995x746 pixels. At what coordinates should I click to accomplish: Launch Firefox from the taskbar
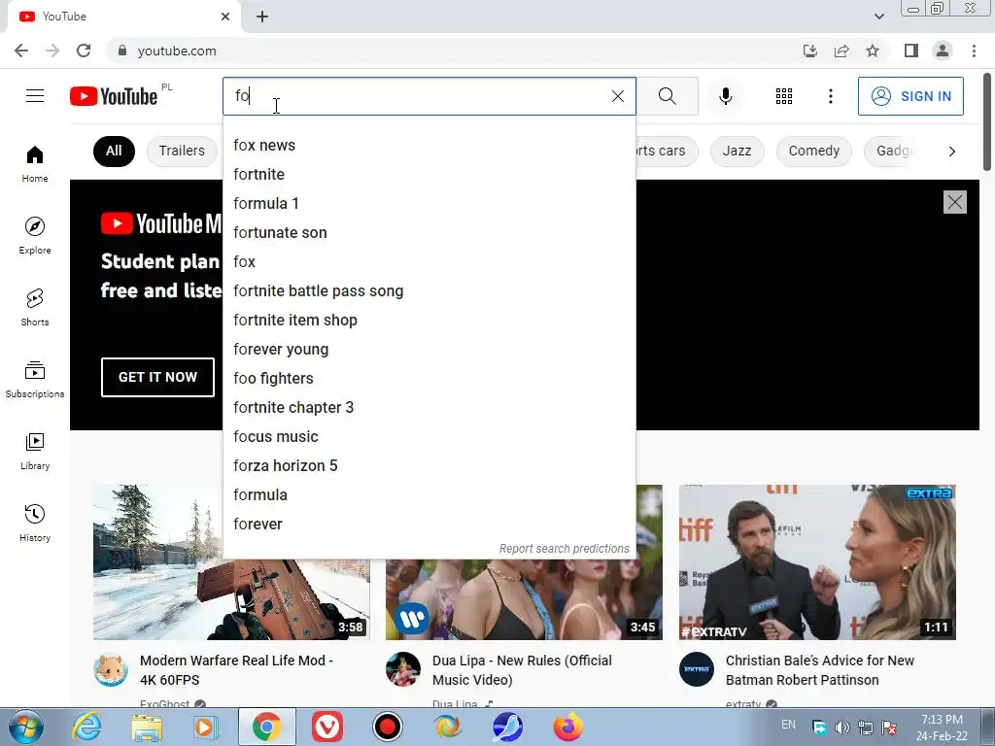click(x=567, y=727)
